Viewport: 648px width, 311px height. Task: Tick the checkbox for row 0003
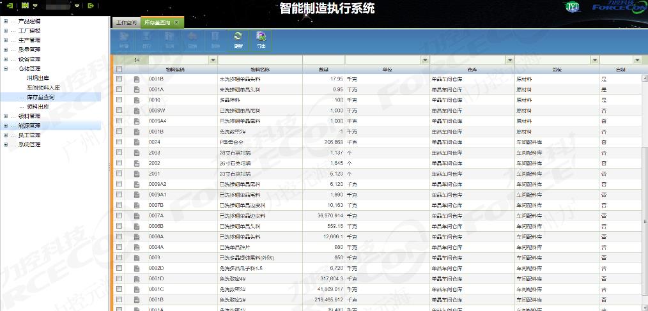point(120,258)
